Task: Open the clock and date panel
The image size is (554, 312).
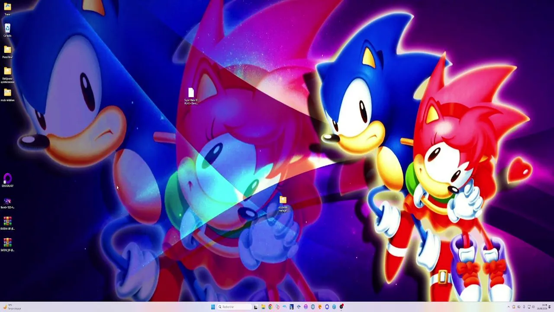Action: (542, 307)
